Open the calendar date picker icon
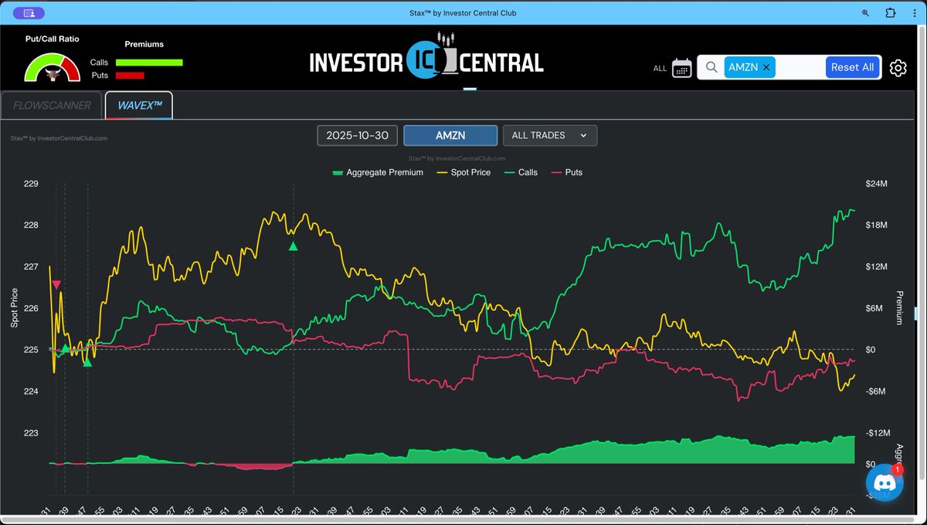 [x=681, y=68]
